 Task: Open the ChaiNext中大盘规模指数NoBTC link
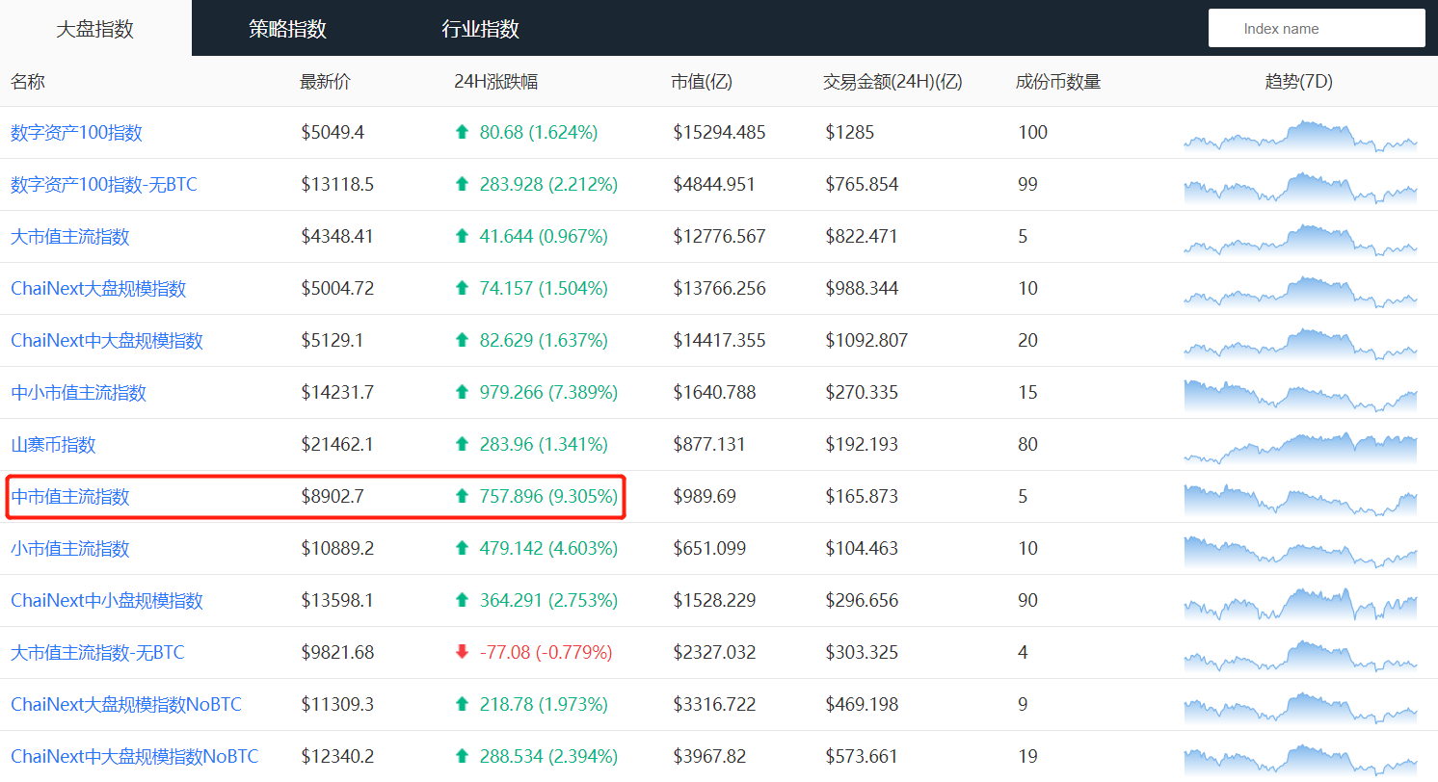[135, 757]
